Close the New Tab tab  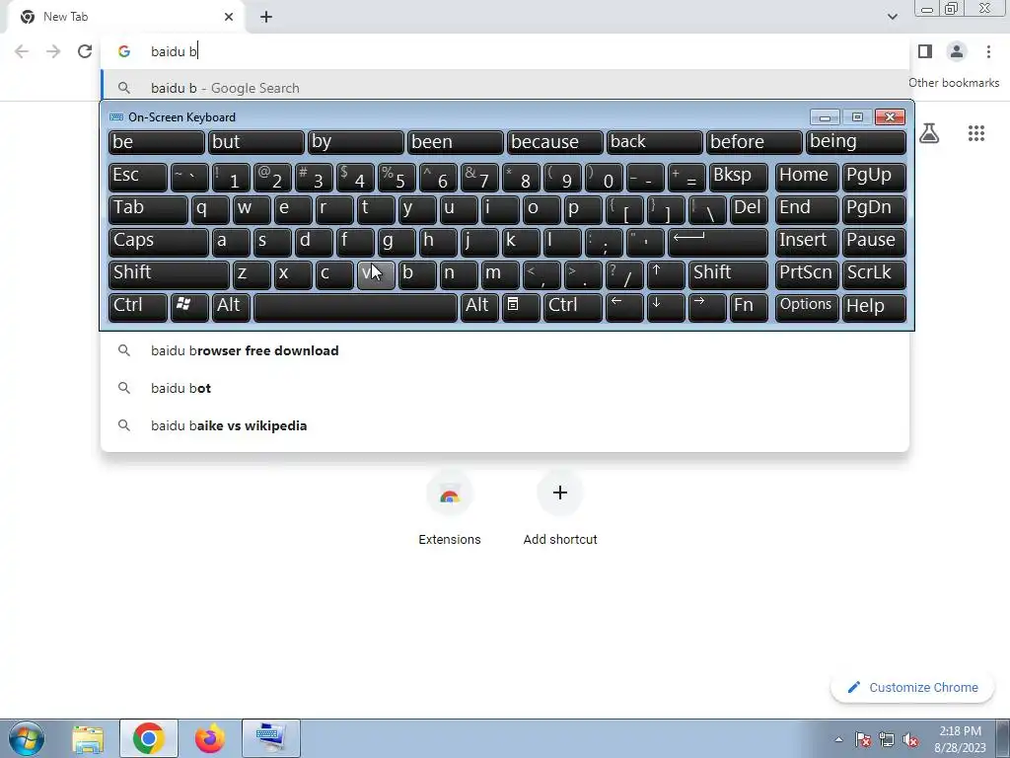point(229,17)
